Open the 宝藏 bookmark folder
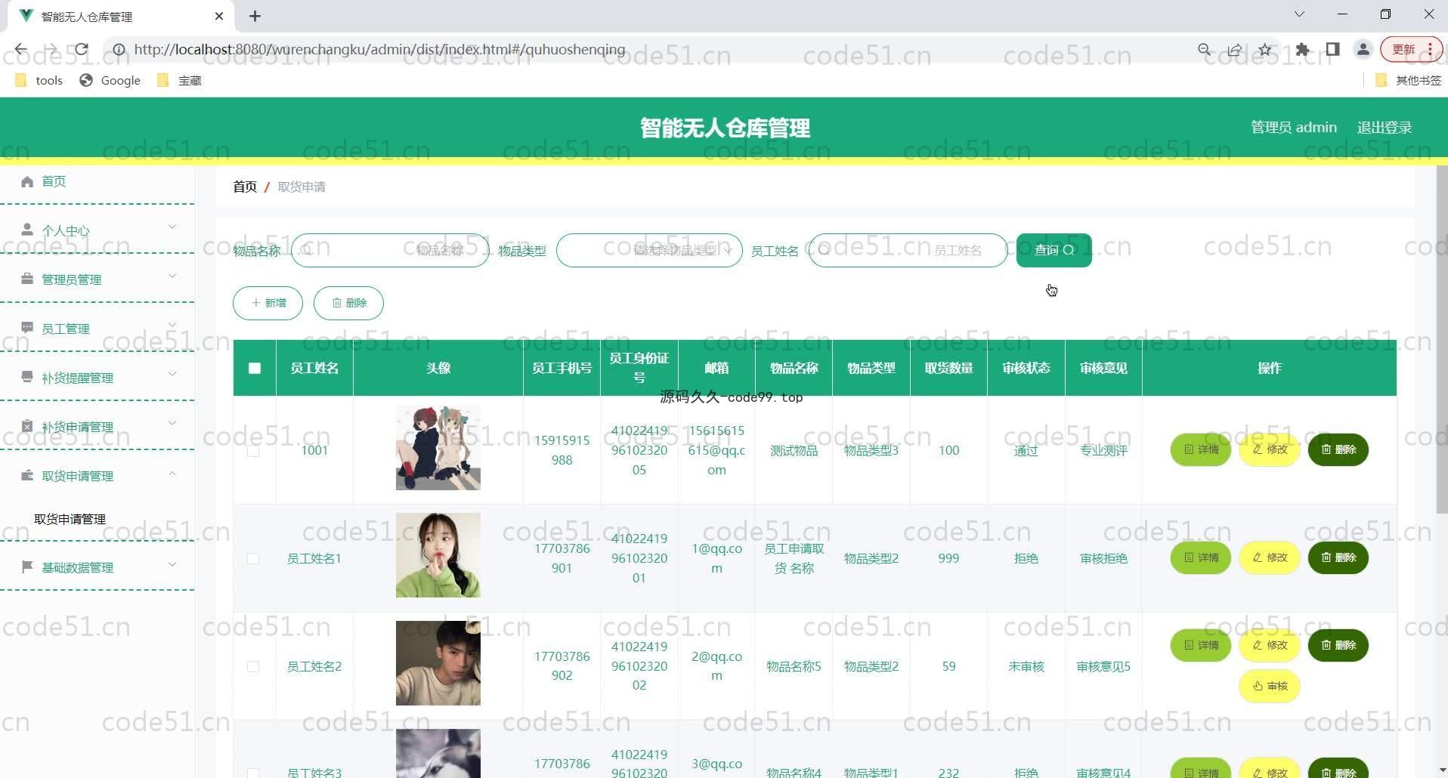 coord(180,80)
